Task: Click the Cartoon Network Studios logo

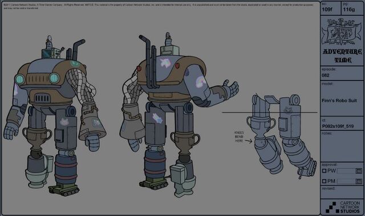Action: pos(343,207)
